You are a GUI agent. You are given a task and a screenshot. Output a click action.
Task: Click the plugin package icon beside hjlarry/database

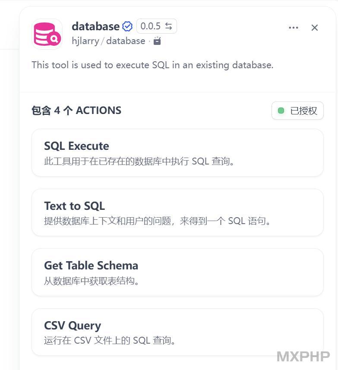point(157,41)
